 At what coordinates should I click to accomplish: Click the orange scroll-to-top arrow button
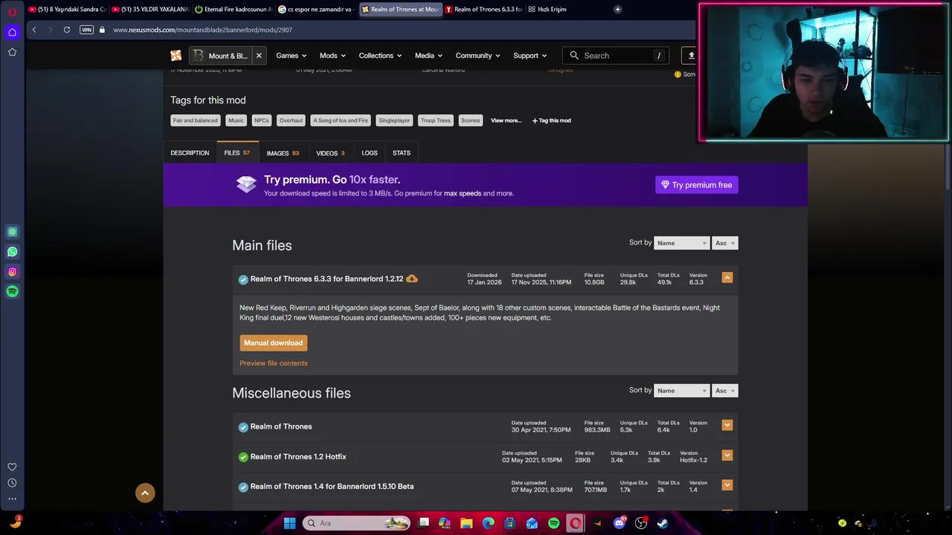[x=145, y=493]
